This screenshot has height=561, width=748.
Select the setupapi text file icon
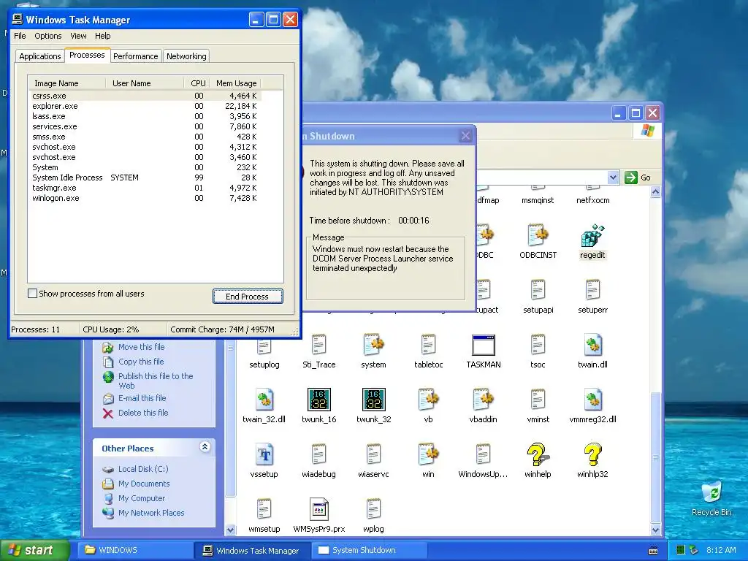(538, 291)
